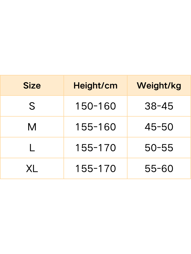Pick the height range for size M
The height and width of the screenshot is (254, 191).
[95, 127]
